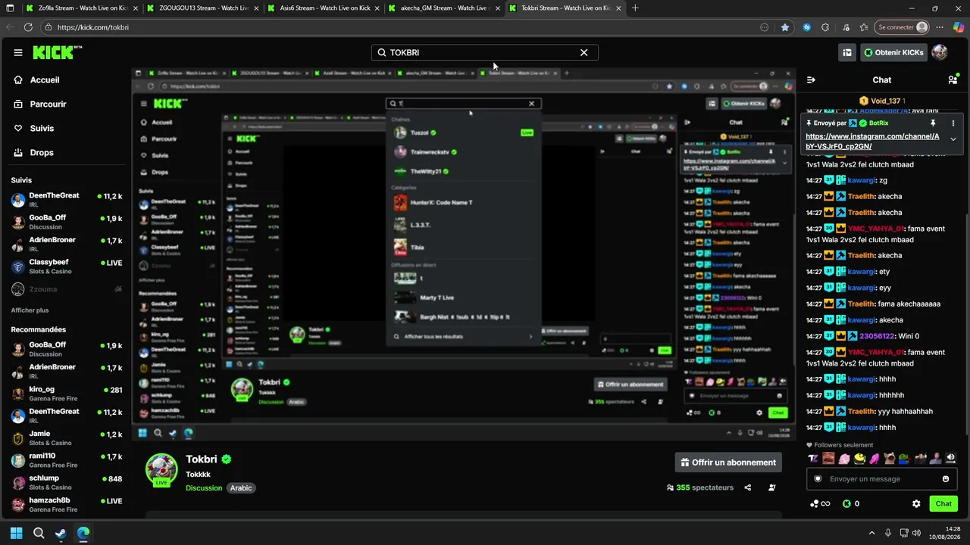Show hidden system tray icons
970x545 pixels.
871,533
